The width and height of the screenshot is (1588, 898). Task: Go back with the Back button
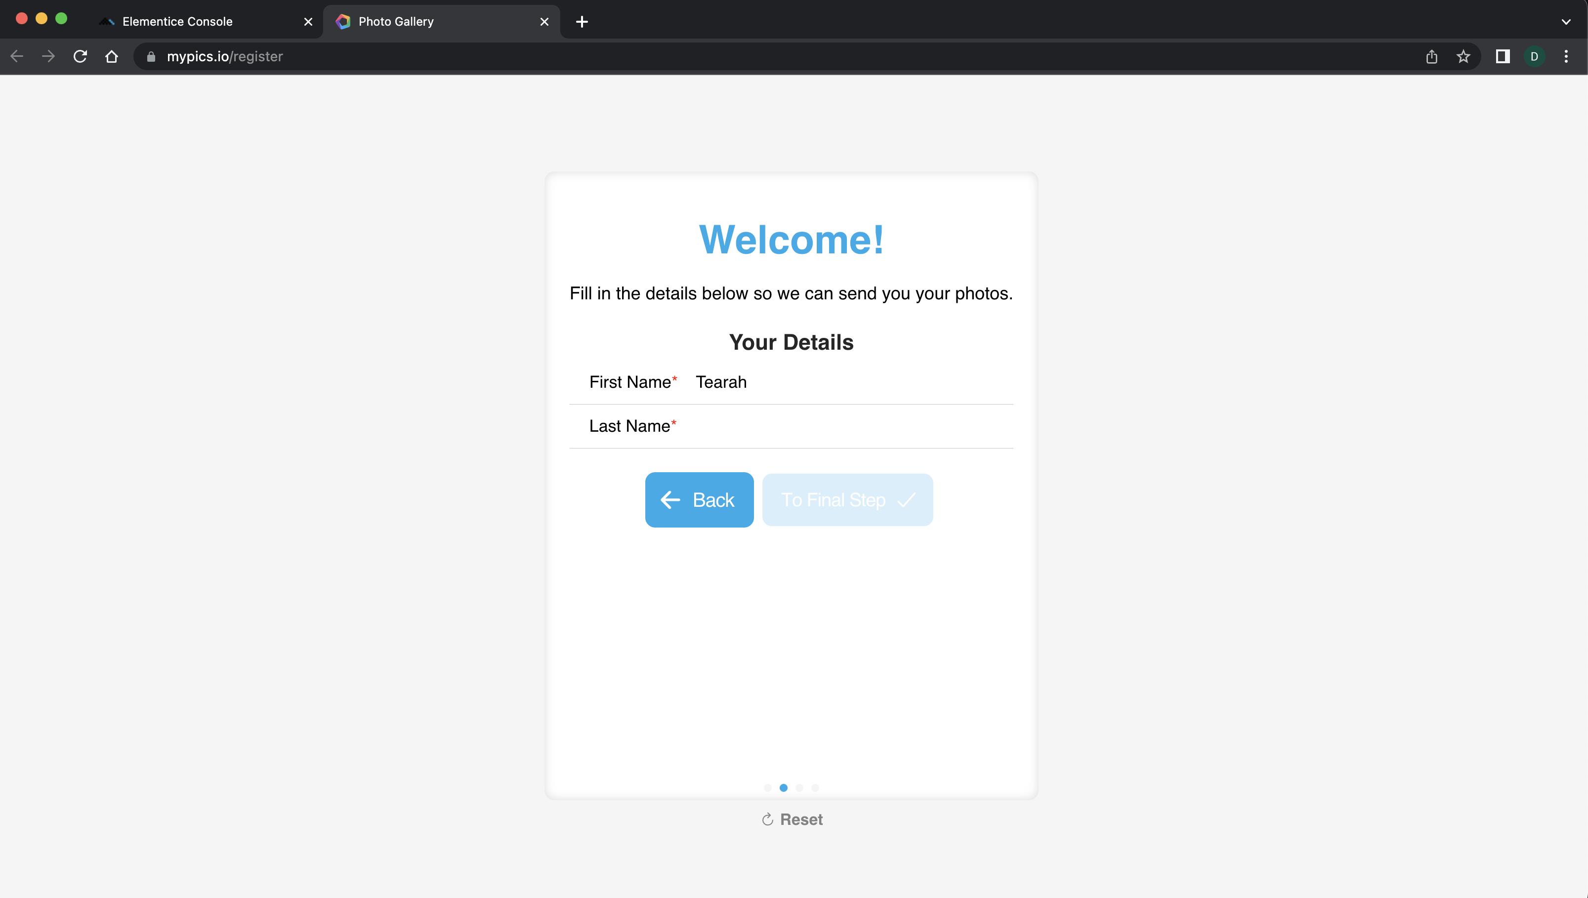pyautogui.click(x=699, y=500)
